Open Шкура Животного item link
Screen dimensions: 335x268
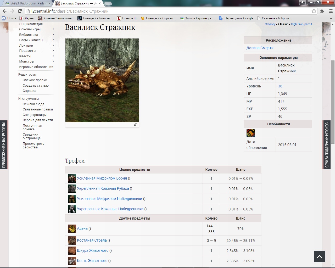tap(93, 250)
